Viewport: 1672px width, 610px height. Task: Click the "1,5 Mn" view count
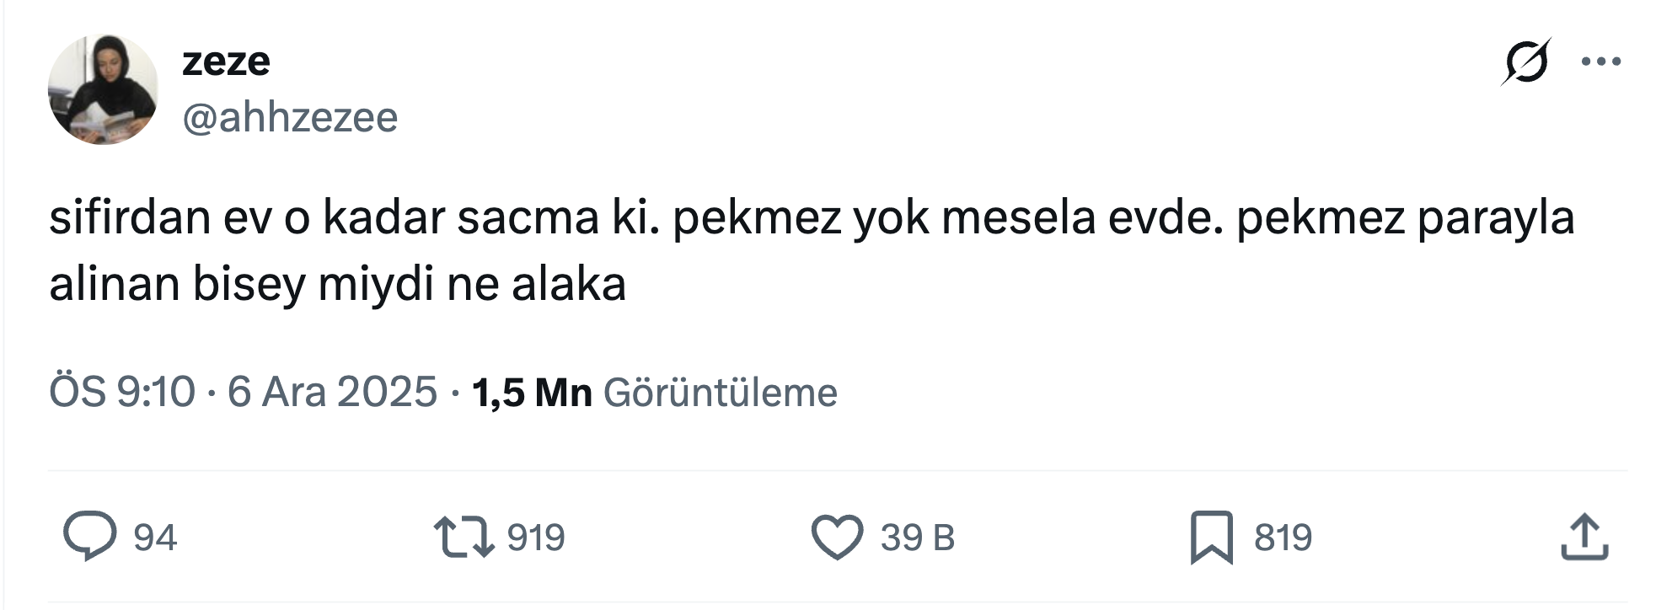532,393
